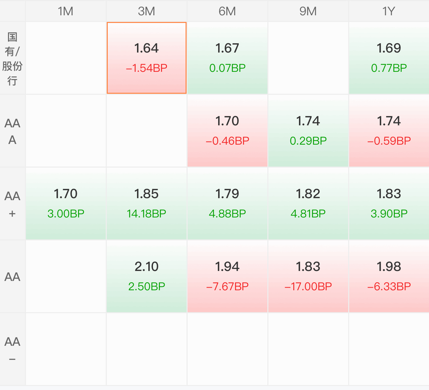Select the 1.82 cell showing 4.81BP
Image resolution: width=429 pixels, height=390 pixels.
[308, 203]
